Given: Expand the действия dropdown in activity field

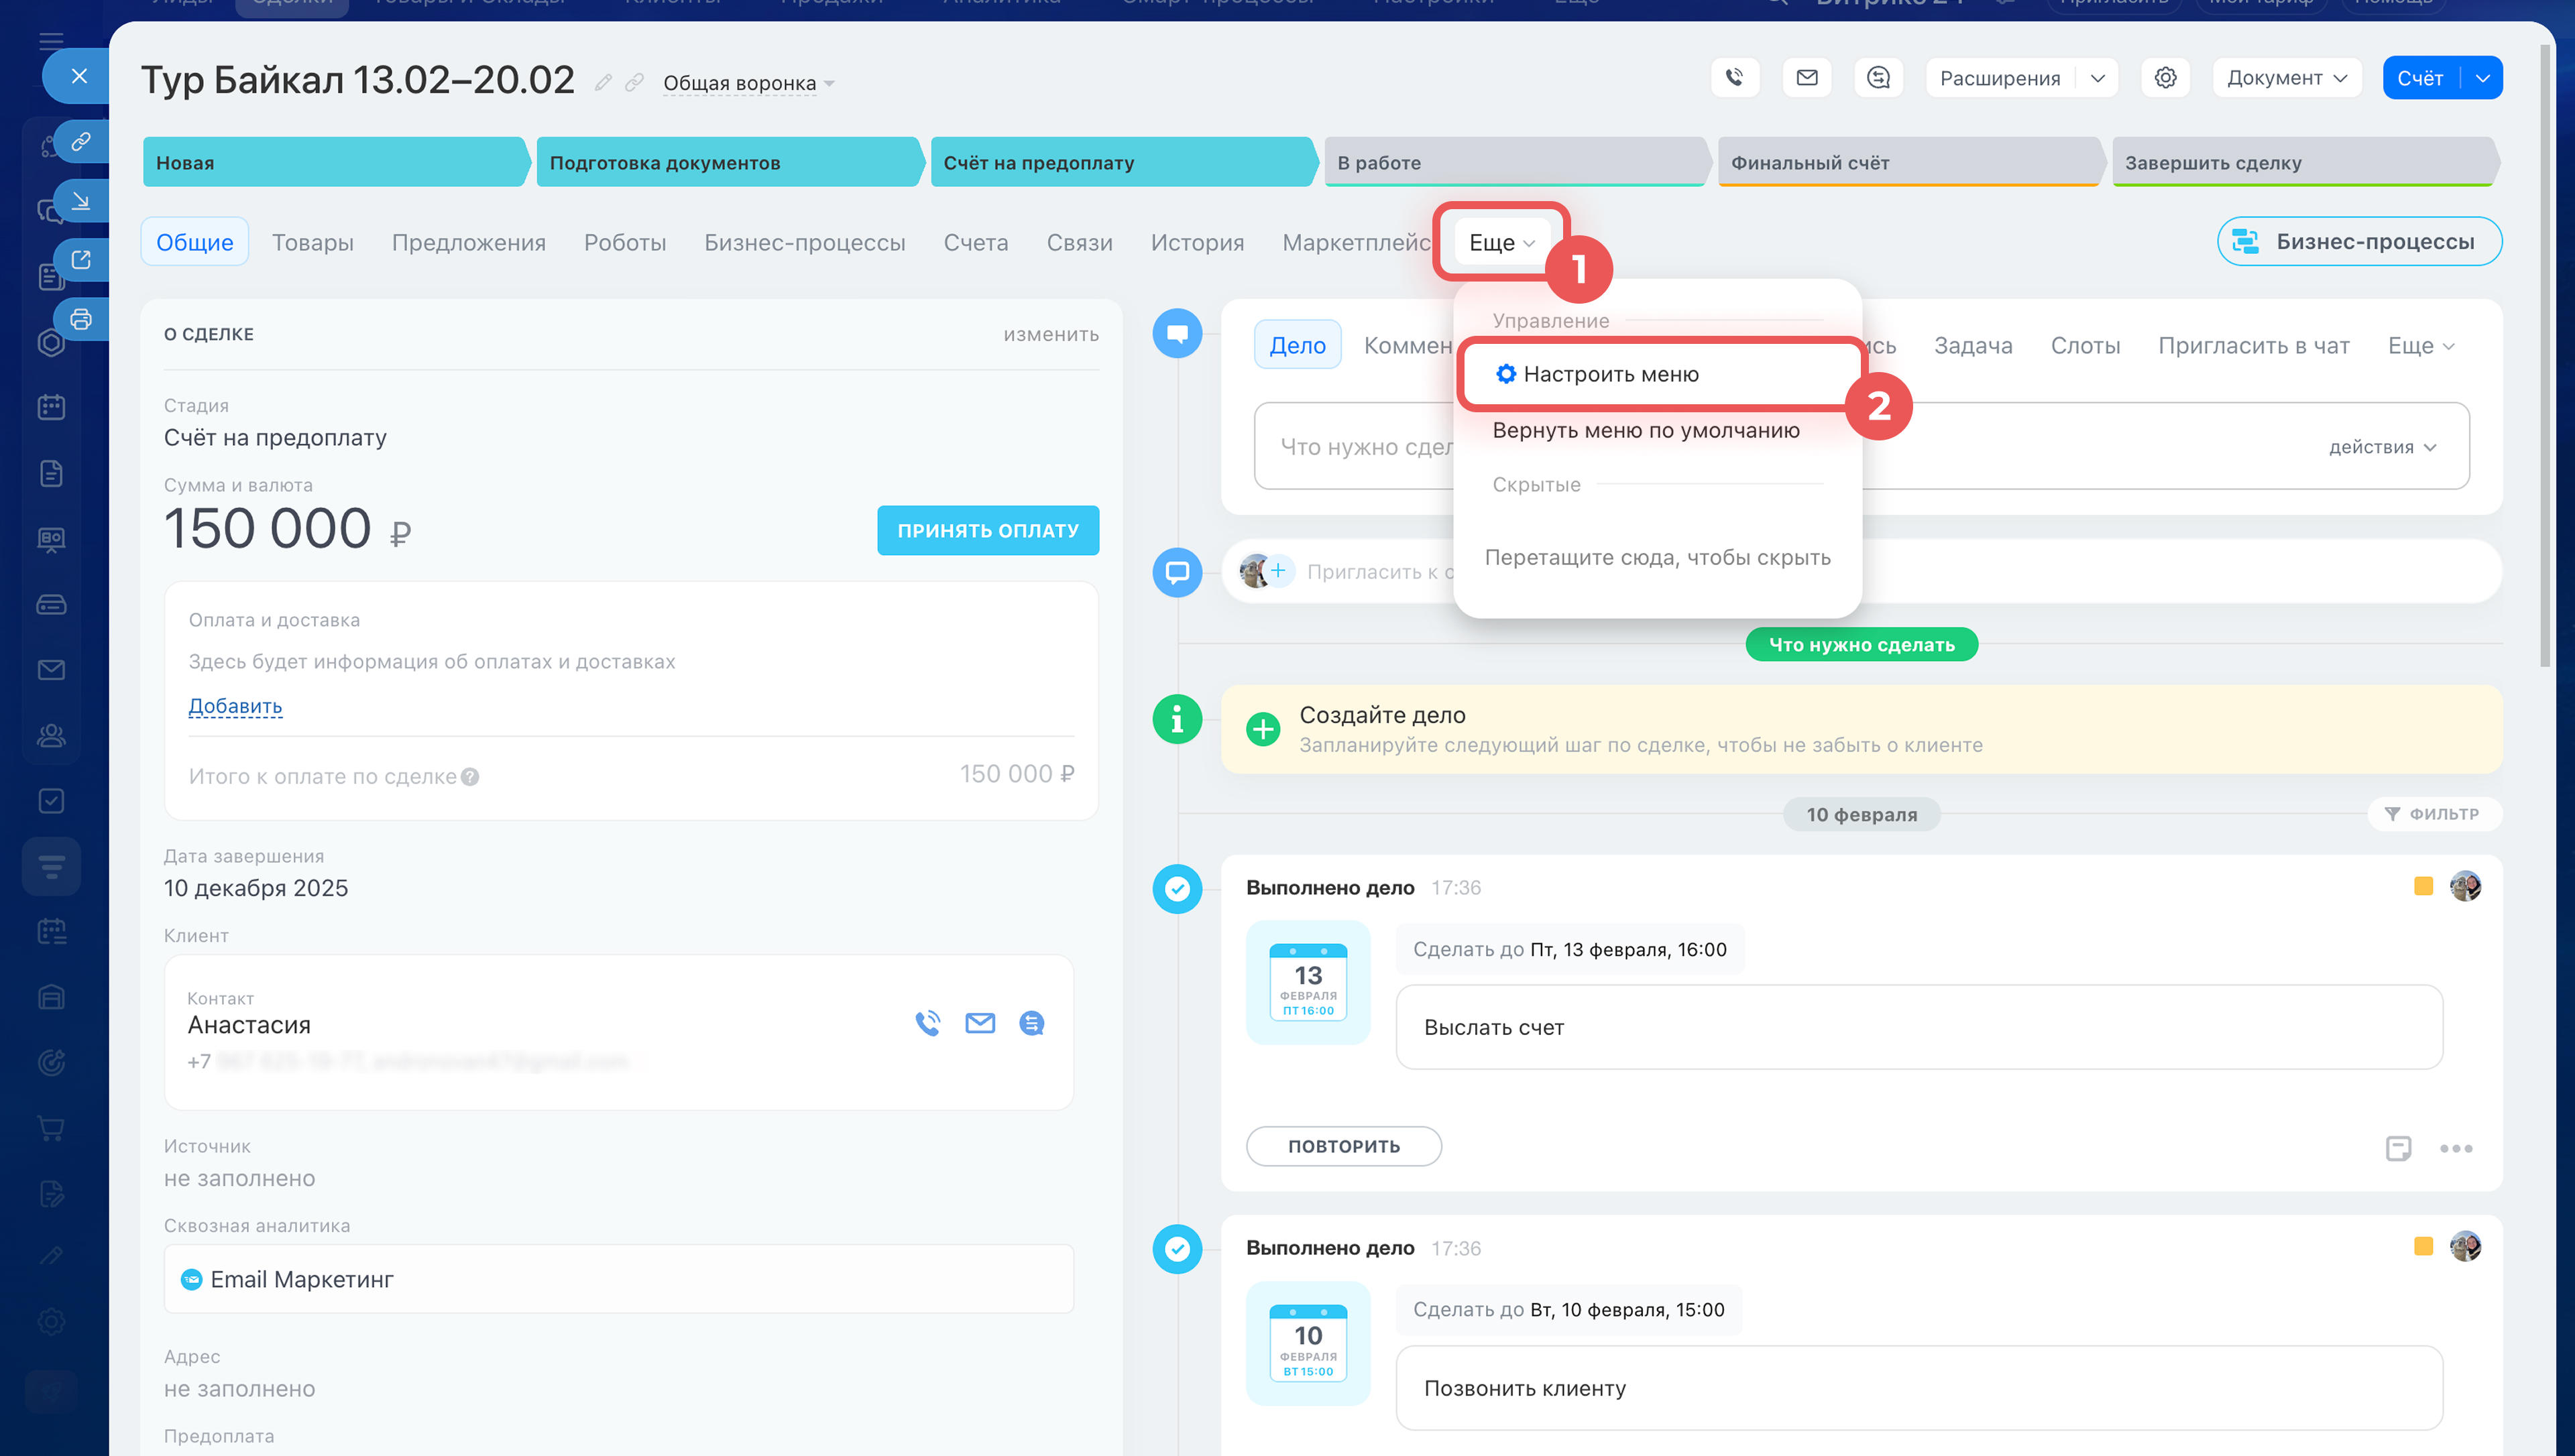Looking at the screenshot, I should 2381,446.
